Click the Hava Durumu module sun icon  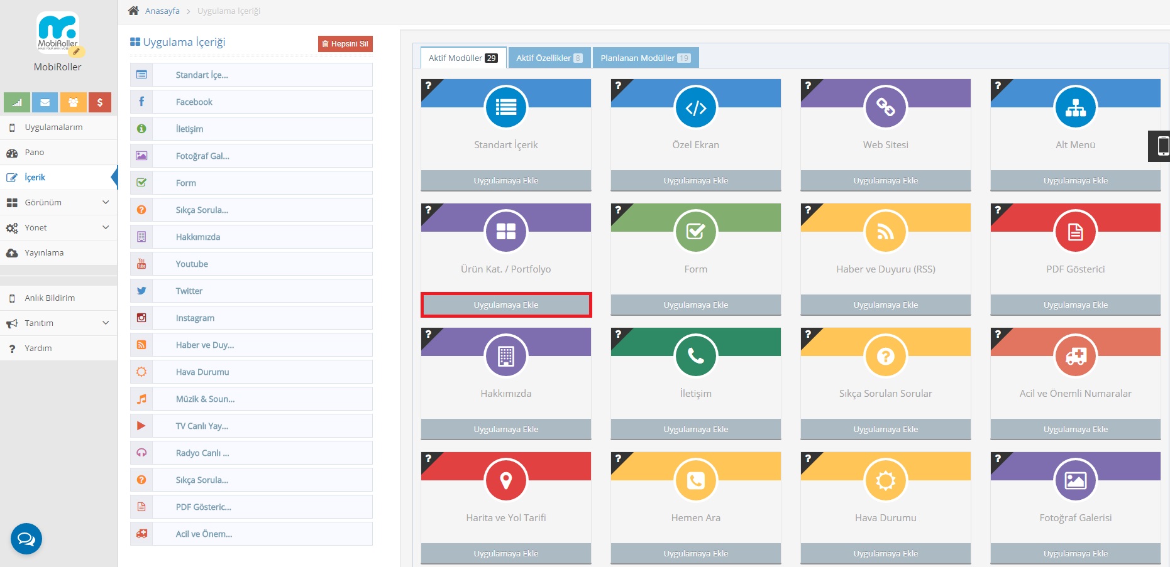pyautogui.click(x=885, y=480)
